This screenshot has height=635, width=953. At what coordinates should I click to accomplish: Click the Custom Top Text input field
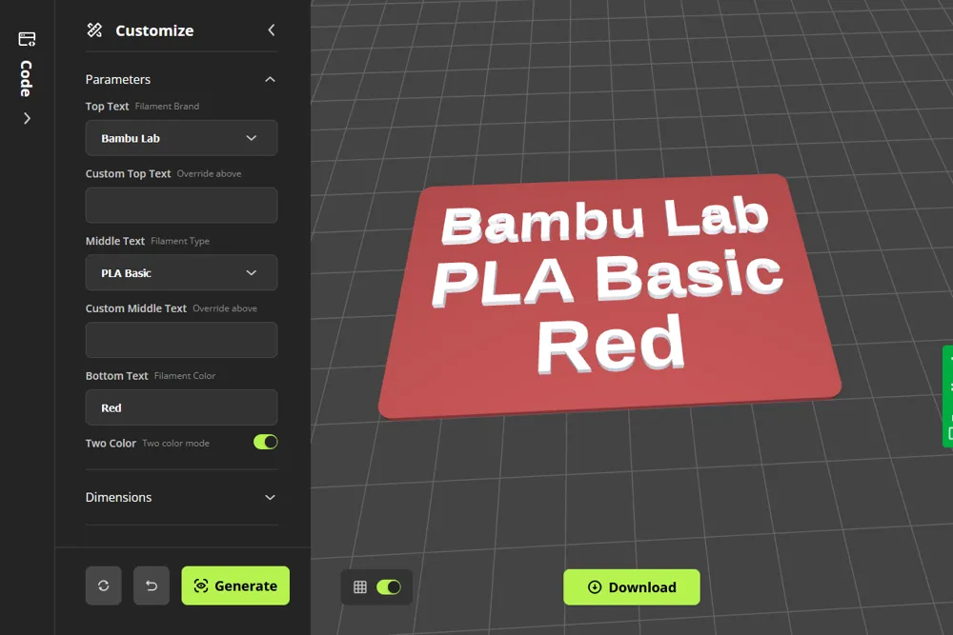click(181, 205)
